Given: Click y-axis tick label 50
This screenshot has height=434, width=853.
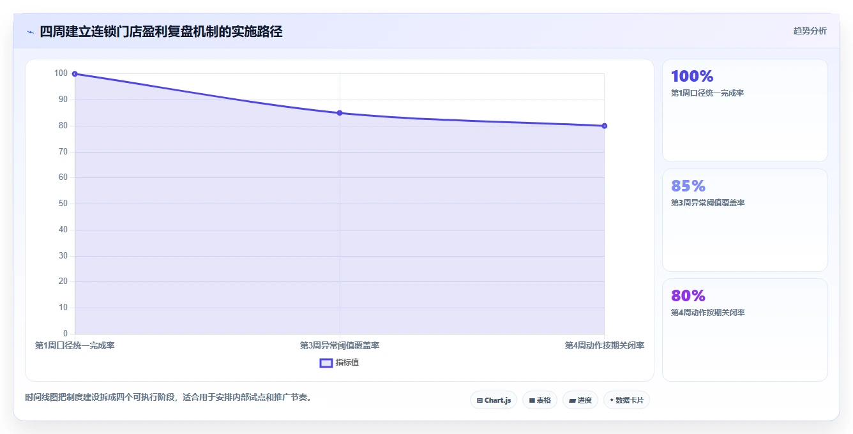Looking at the screenshot, I should click(63, 204).
